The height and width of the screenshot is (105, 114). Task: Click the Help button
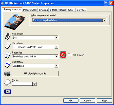[104, 100]
